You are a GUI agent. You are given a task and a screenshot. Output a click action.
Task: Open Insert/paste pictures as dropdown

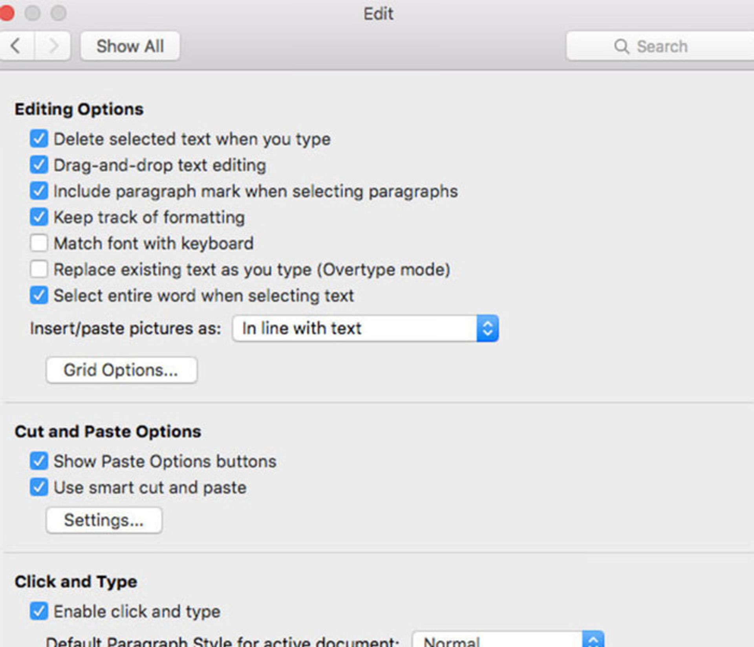(365, 328)
